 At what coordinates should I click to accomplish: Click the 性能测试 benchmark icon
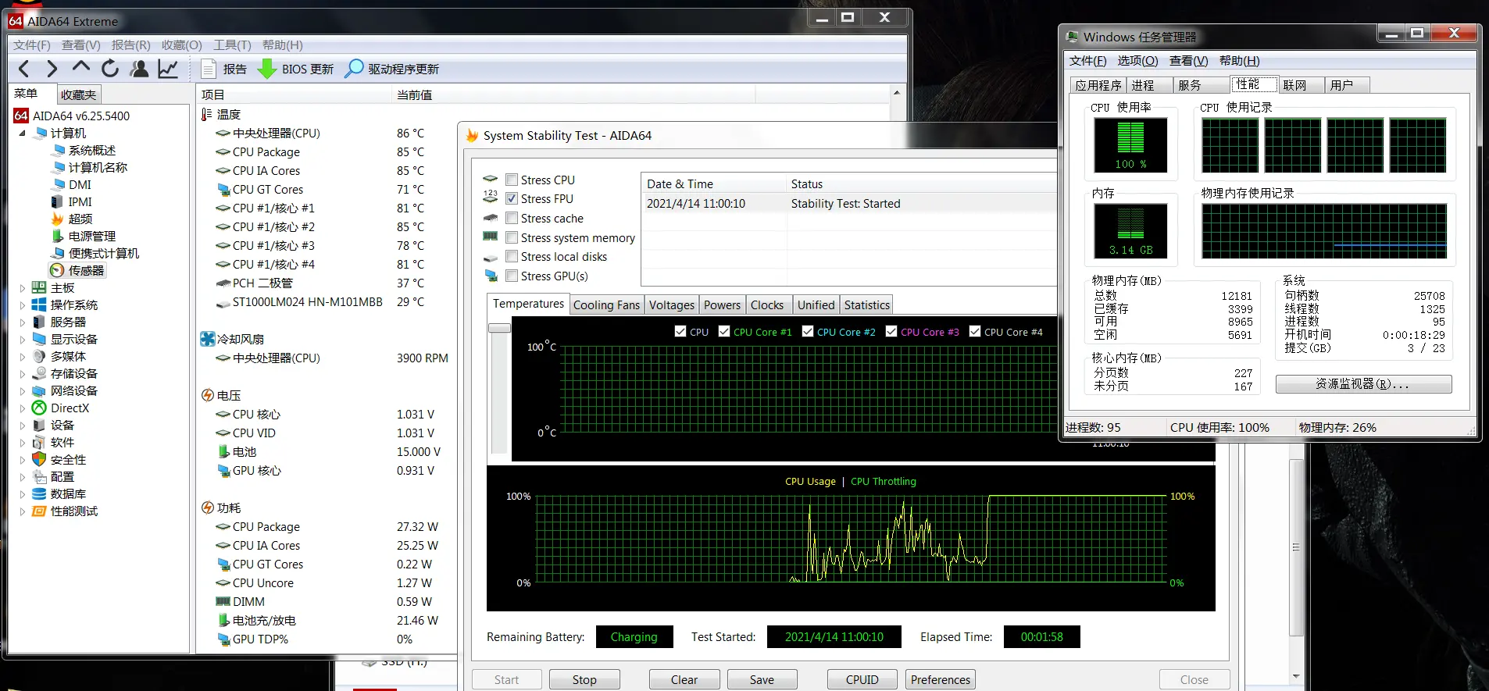click(x=39, y=511)
